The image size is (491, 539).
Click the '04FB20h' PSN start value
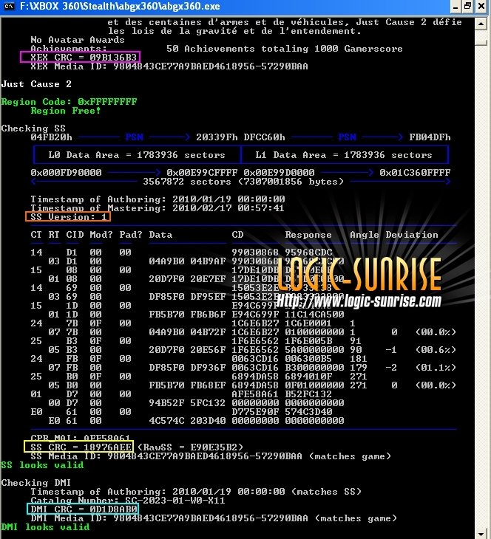pyautogui.click(x=51, y=137)
